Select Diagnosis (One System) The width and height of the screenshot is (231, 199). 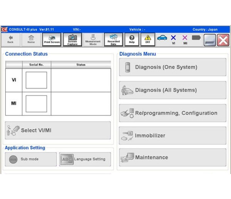pos(172,67)
